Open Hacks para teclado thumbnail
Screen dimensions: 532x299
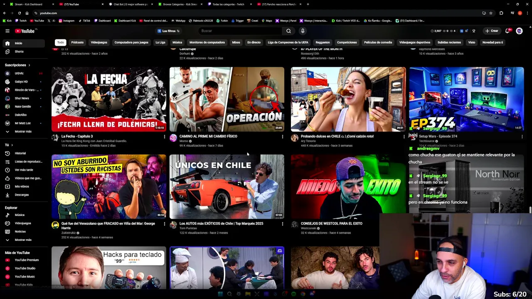(109, 268)
